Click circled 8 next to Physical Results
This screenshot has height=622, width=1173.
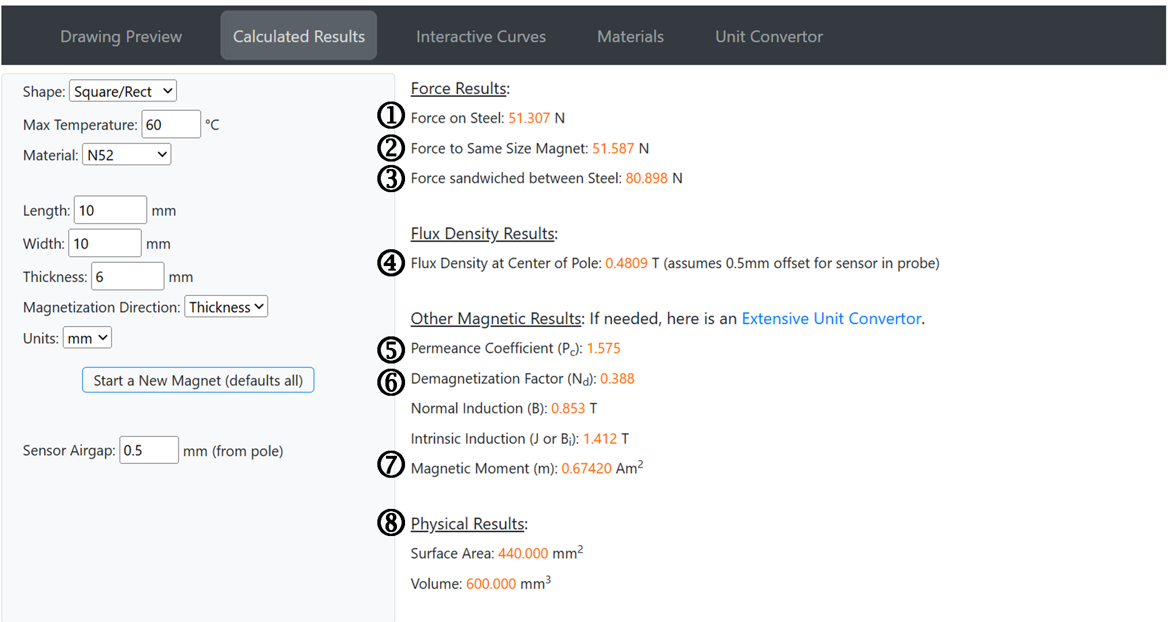[391, 523]
